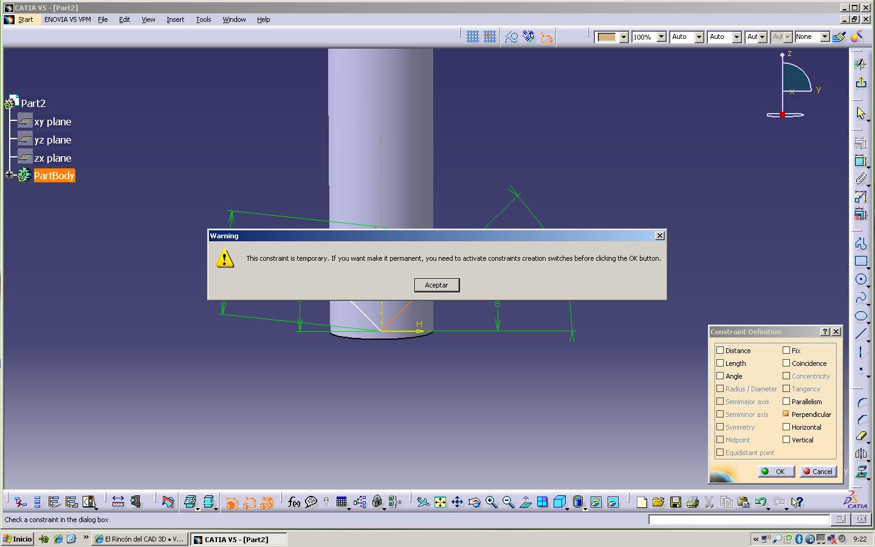Screen dimensions: 875x547
Task: Open the Window menu
Action: point(234,19)
